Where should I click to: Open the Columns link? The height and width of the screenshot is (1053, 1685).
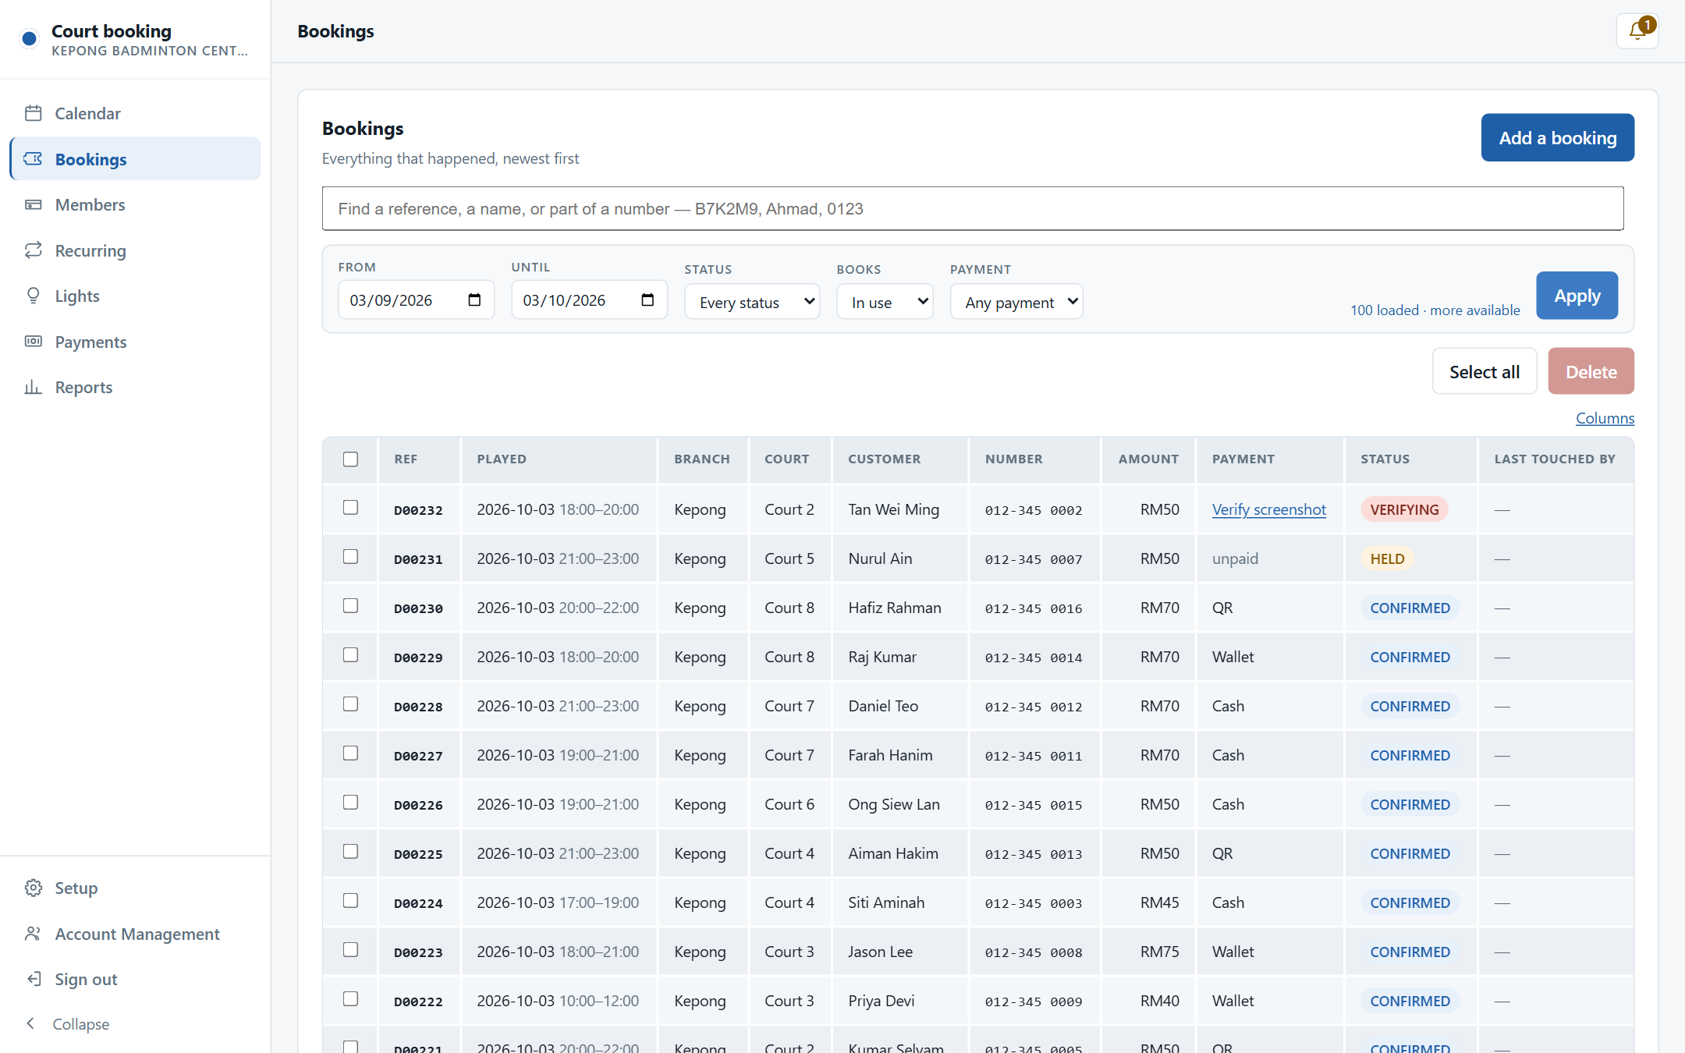(1605, 418)
